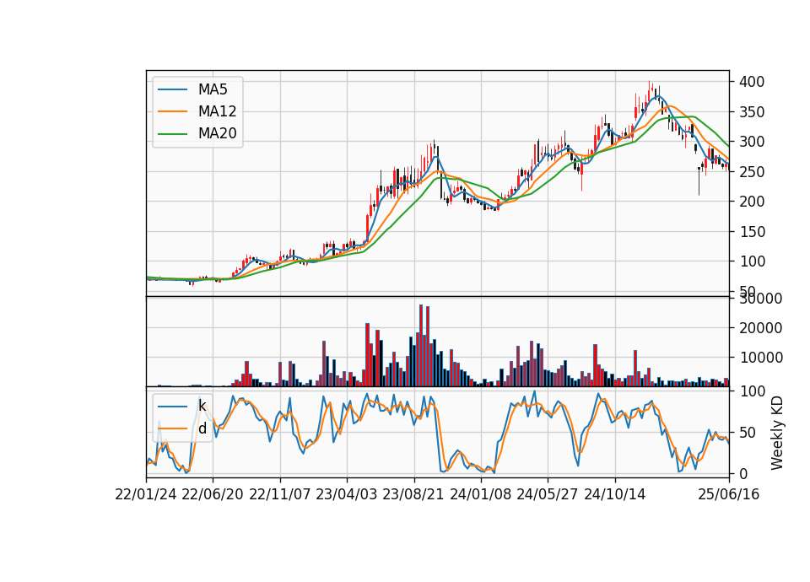The height and width of the screenshot is (582, 810).
Task: Click the MA5 legend label
Action: point(213,89)
